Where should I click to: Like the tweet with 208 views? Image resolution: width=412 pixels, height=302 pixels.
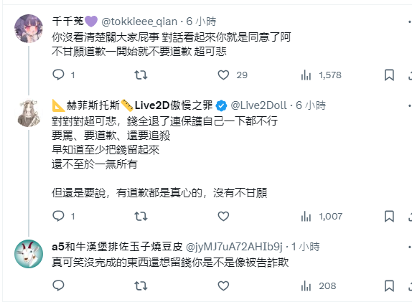click(223, 286)
